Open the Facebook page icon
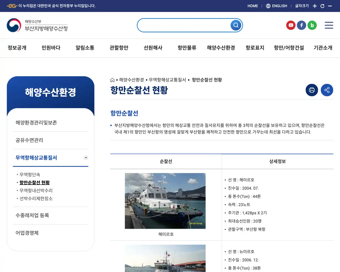This screenshot has width=340, height=272. 301,25
